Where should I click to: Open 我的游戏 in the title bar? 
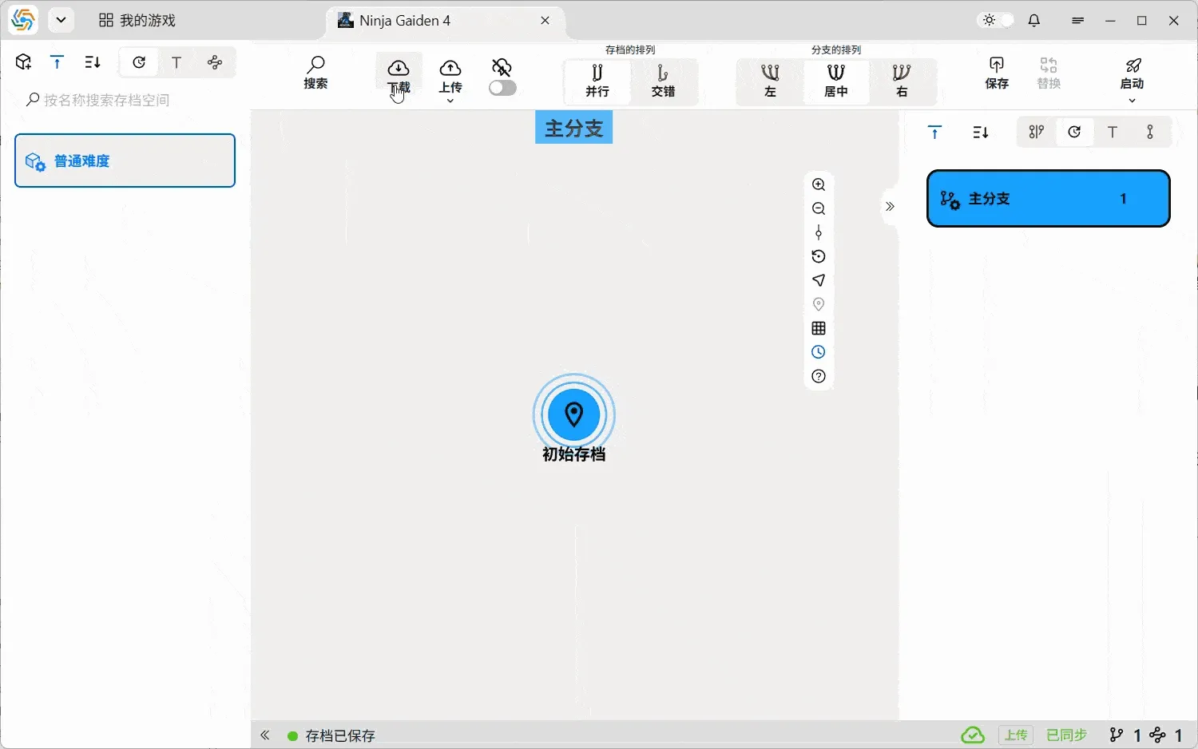tap(137, 21)
